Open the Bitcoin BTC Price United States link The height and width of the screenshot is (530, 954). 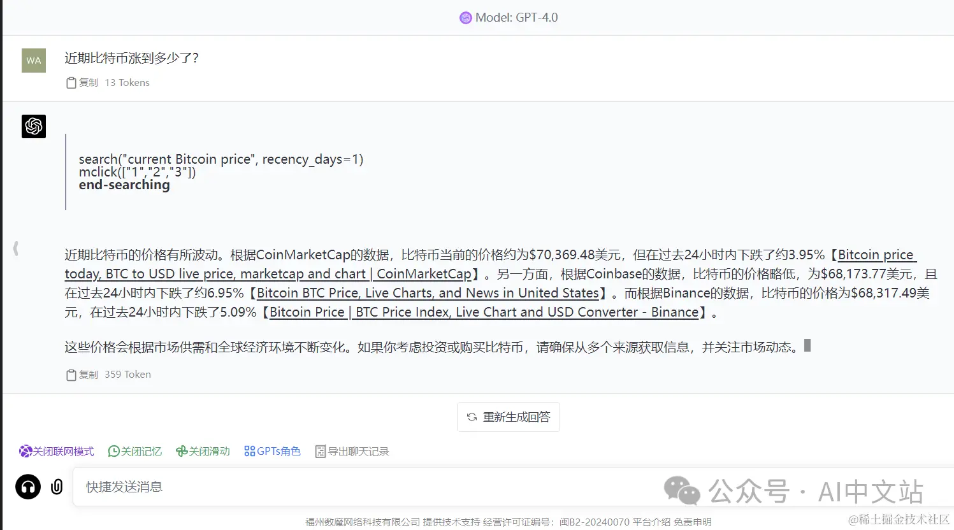click(x=428, y=293)
